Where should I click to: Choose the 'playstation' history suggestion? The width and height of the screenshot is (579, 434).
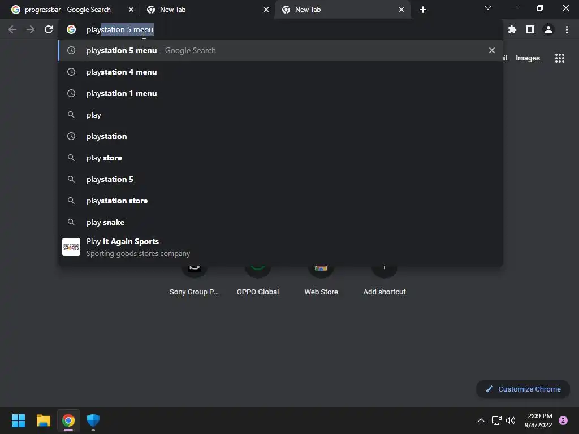point(280,136)
